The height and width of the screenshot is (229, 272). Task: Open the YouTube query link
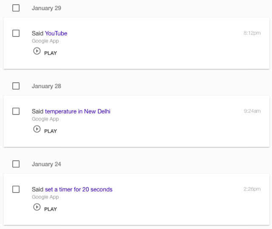pos(56,33)
